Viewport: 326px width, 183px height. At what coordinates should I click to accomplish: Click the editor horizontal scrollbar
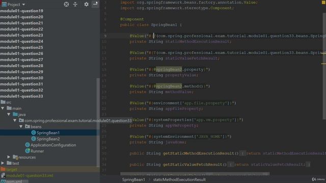point(195,174)
